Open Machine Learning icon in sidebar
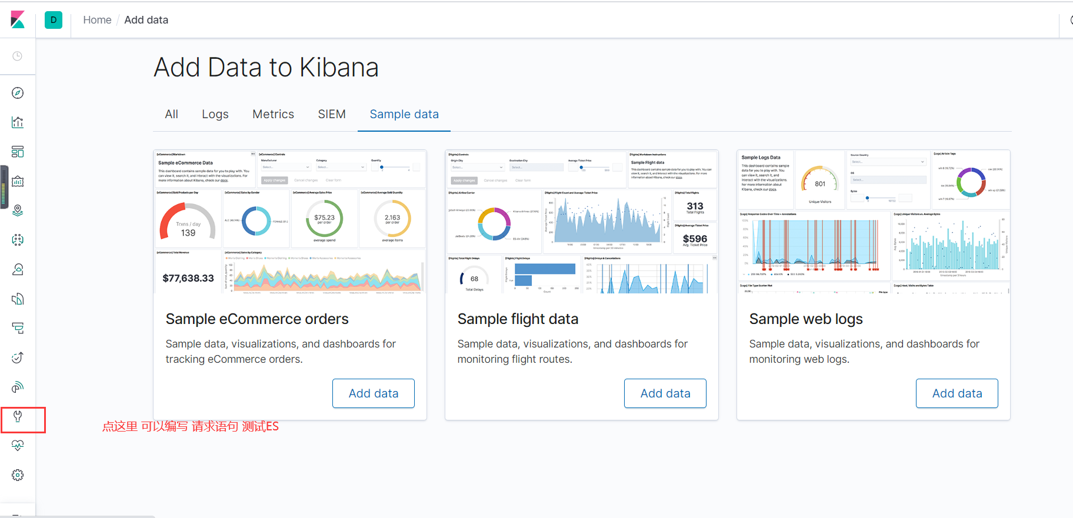The height and width of the screenshot is (518, 1073). tap(18, 240)
